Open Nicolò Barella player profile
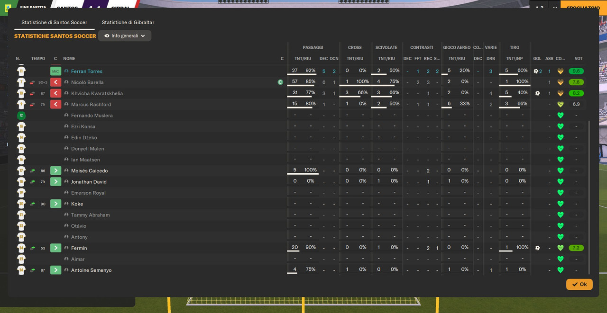This screenshot has width=607, height=313. [87, 82]
